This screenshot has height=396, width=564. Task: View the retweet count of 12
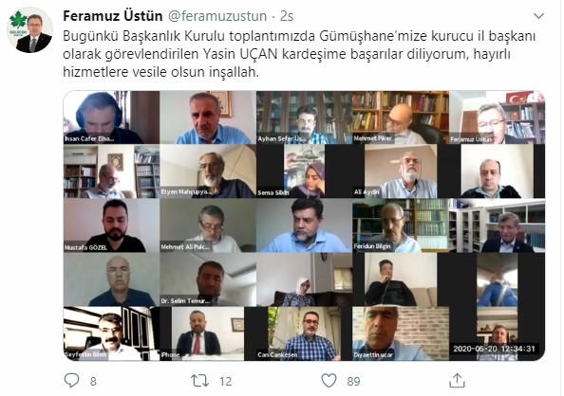coord(225,381)
